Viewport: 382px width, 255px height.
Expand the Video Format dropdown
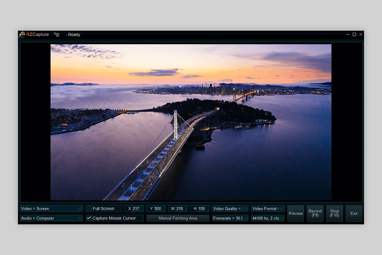point(268,209)
